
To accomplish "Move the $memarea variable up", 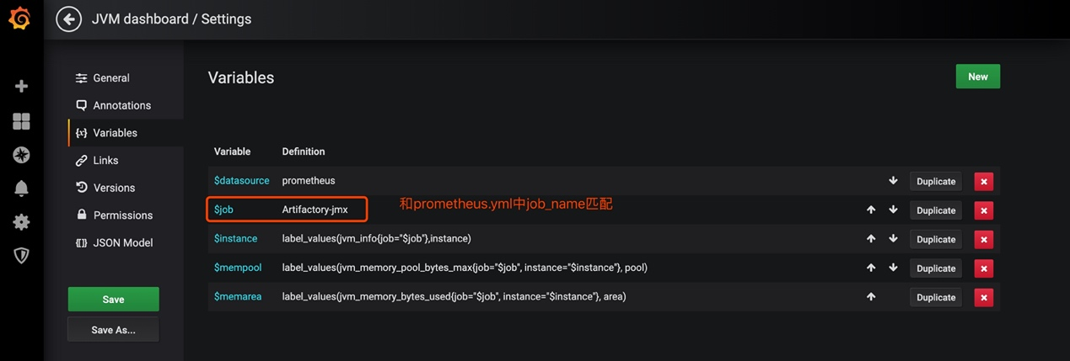I will 871,297.
